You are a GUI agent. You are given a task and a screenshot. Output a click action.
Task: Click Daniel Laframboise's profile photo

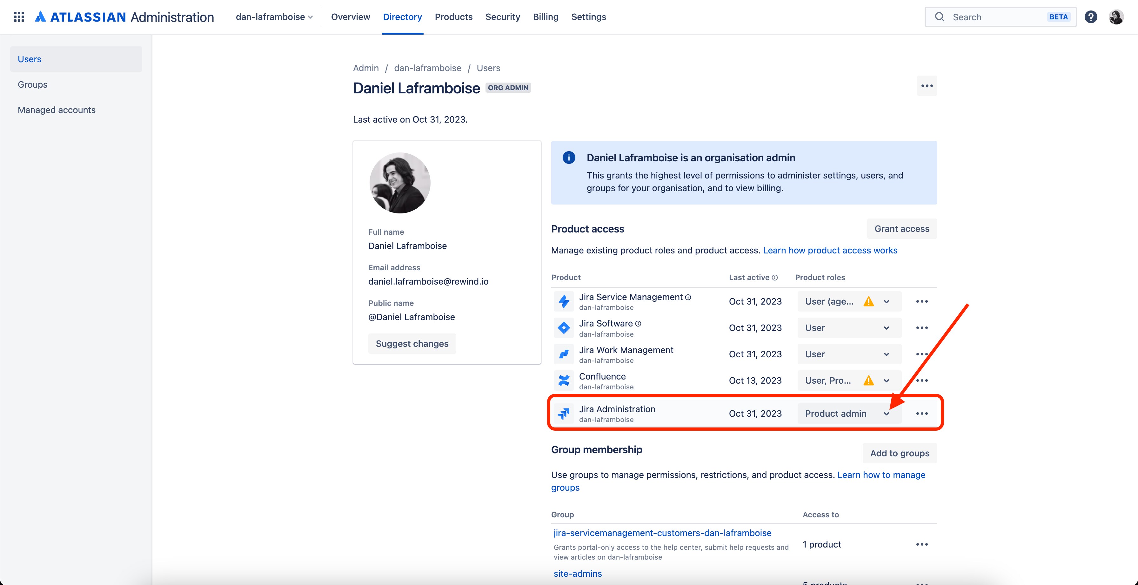pyautogui.click(x=400, y=183)
